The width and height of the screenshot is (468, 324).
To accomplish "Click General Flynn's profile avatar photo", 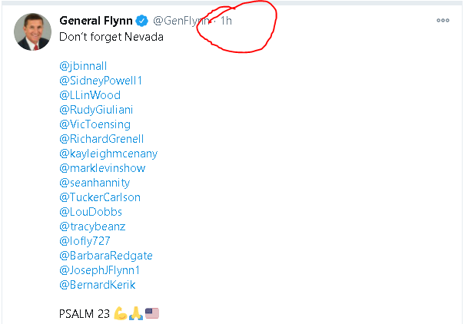I will click(32, 31).
